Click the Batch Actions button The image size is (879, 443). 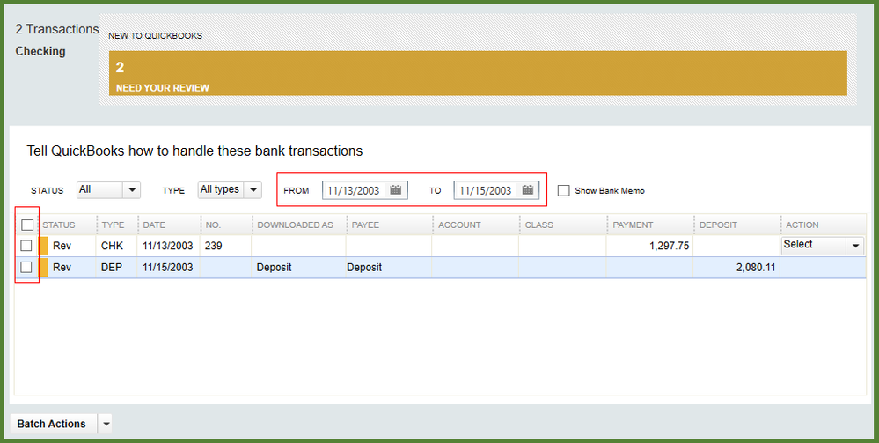(x=52, y=424)
